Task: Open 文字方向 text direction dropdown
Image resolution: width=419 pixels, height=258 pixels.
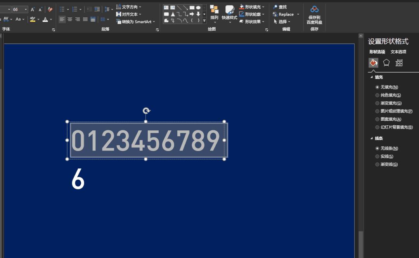Action: [x=128, y=7]
